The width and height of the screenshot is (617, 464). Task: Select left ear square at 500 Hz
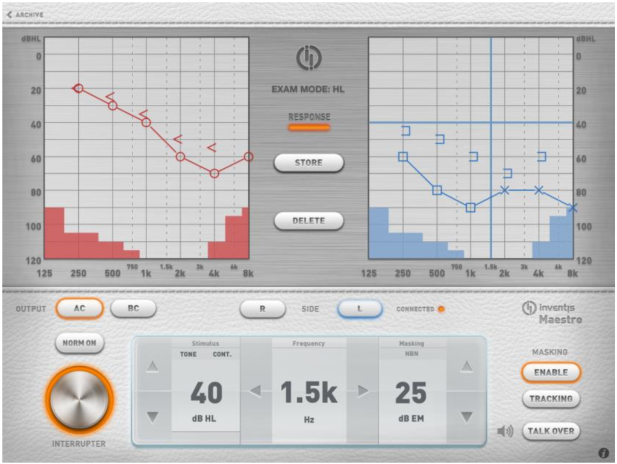click(x=437, y=190)
